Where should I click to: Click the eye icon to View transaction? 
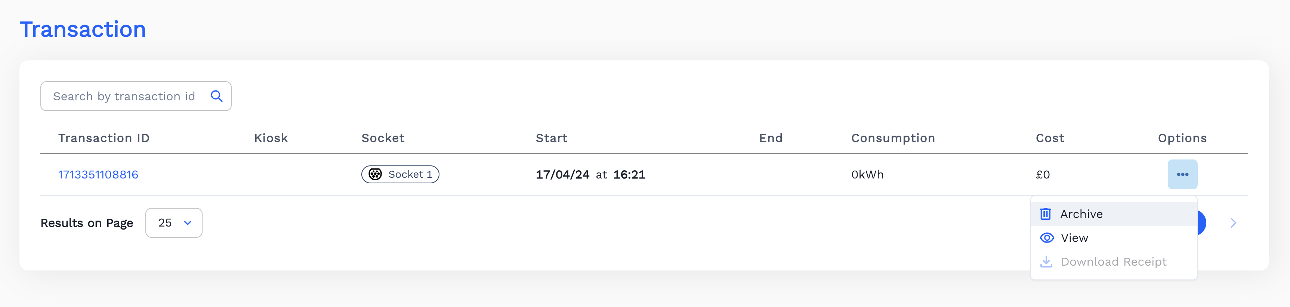(1047, 238)
